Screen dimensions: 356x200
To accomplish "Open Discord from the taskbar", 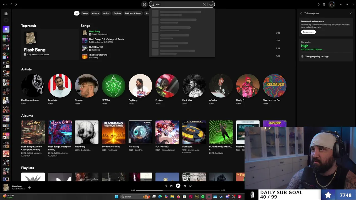I will coord(227,197).
